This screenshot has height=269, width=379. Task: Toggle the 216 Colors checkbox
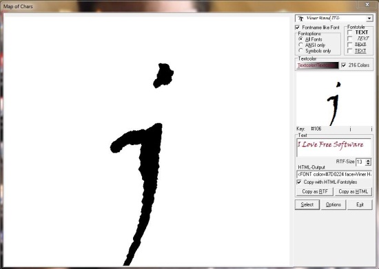tap(343, 65)
